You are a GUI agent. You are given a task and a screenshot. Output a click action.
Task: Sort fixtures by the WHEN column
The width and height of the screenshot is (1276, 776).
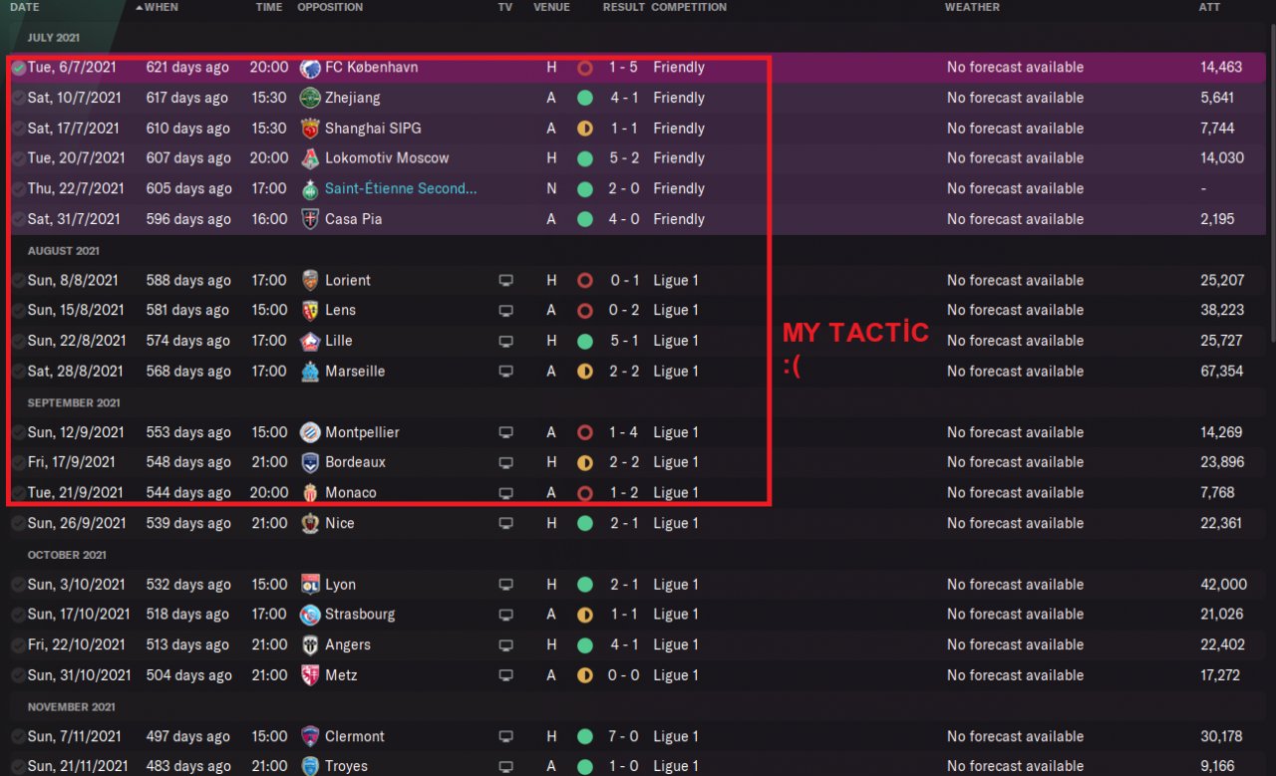(160, 7)
